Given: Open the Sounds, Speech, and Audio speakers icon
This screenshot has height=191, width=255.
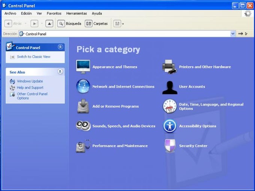Looking at the screenshot, I should [x=83, y=126].
